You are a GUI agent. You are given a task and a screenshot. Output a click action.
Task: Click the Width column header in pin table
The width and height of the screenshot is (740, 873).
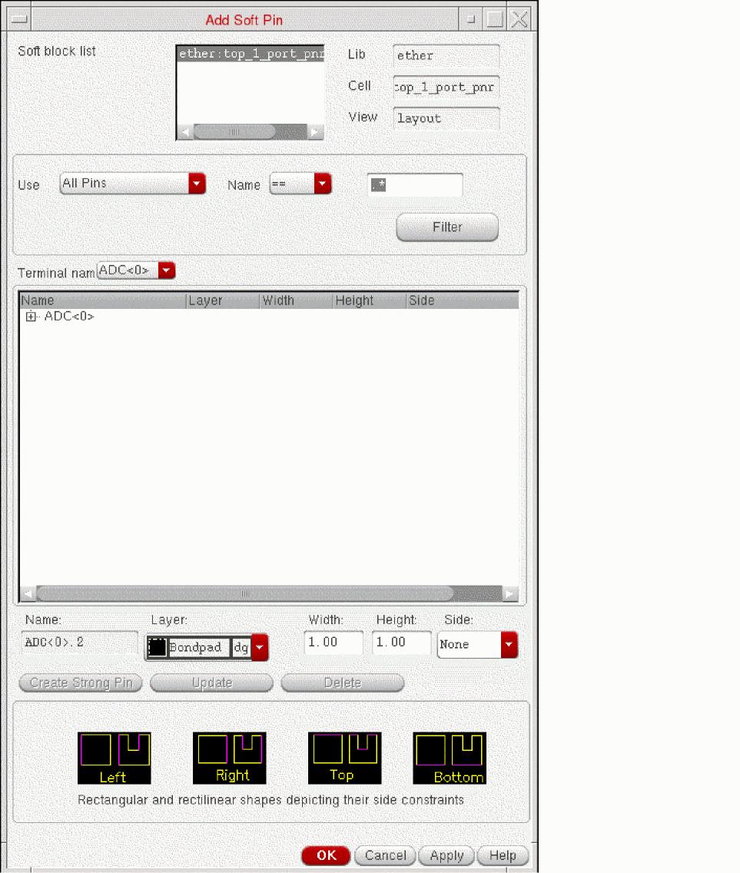point(296,300)
